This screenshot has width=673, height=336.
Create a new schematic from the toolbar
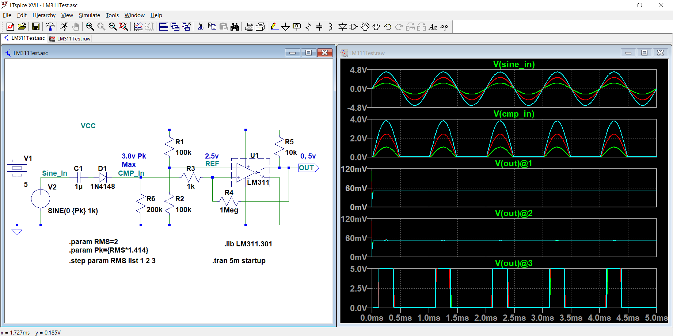click(x=10, y=27)
